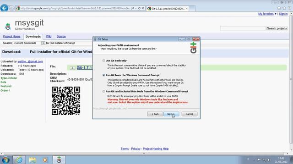Open Internet Explorer from the taskbar

[19, 160]
